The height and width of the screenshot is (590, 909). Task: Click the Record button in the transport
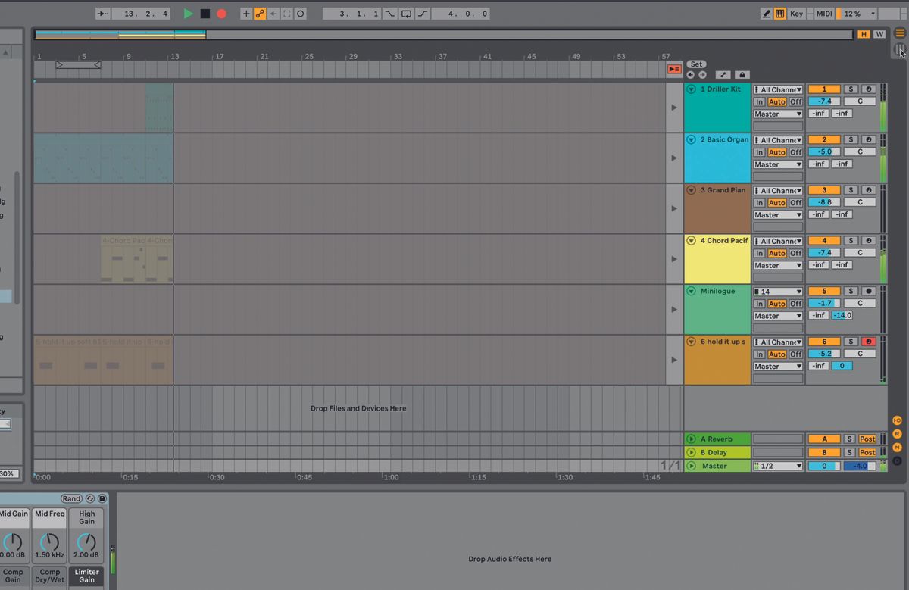point(220,13)
